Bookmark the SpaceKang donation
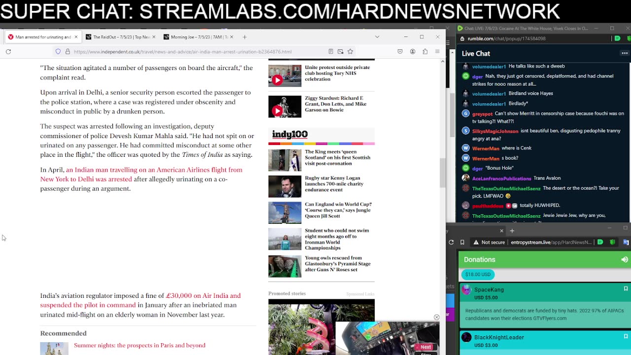631x355 pixels. (626, 288)
